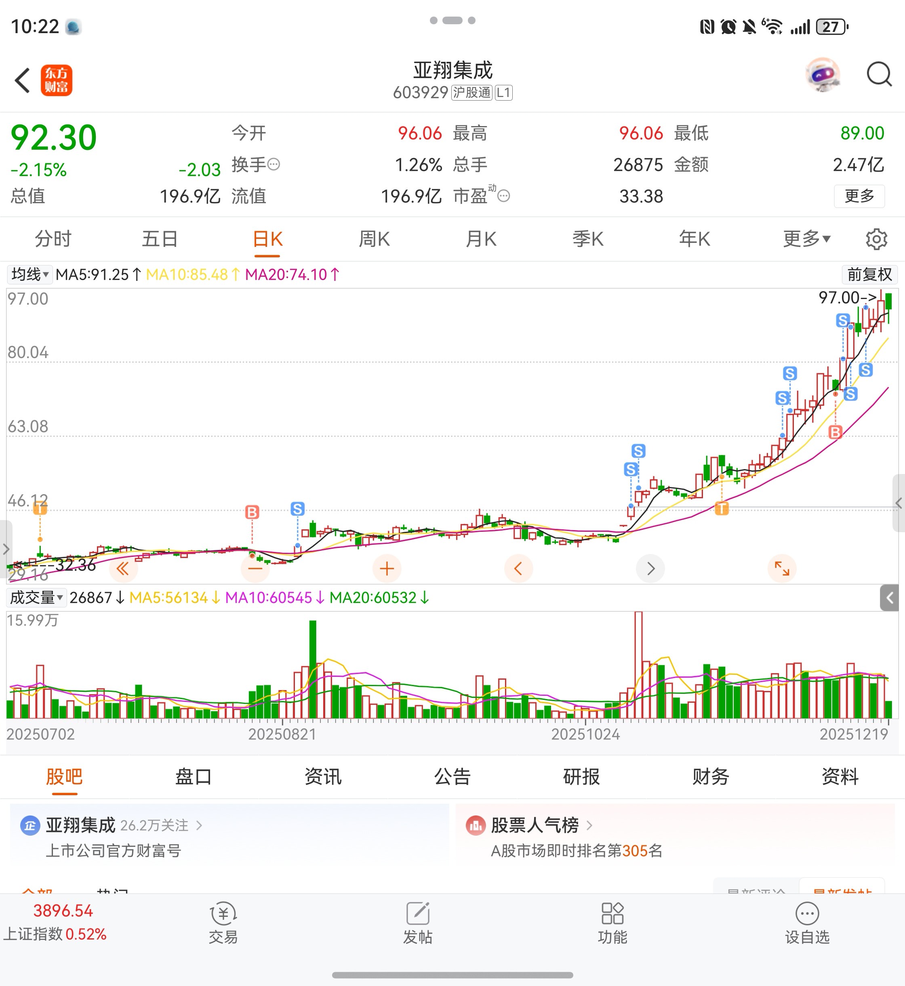Open the search magnifier icon
Screen dimensions: 905x986
point(879,75)
